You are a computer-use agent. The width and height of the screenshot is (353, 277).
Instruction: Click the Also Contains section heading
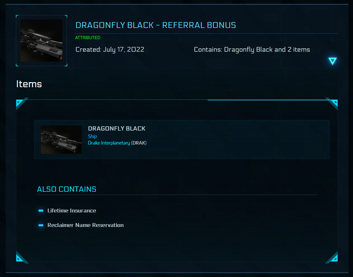(67, 189)
